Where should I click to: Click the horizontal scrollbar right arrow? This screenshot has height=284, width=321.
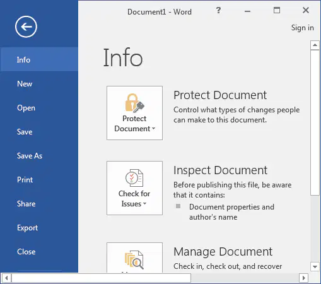point(303,278)
